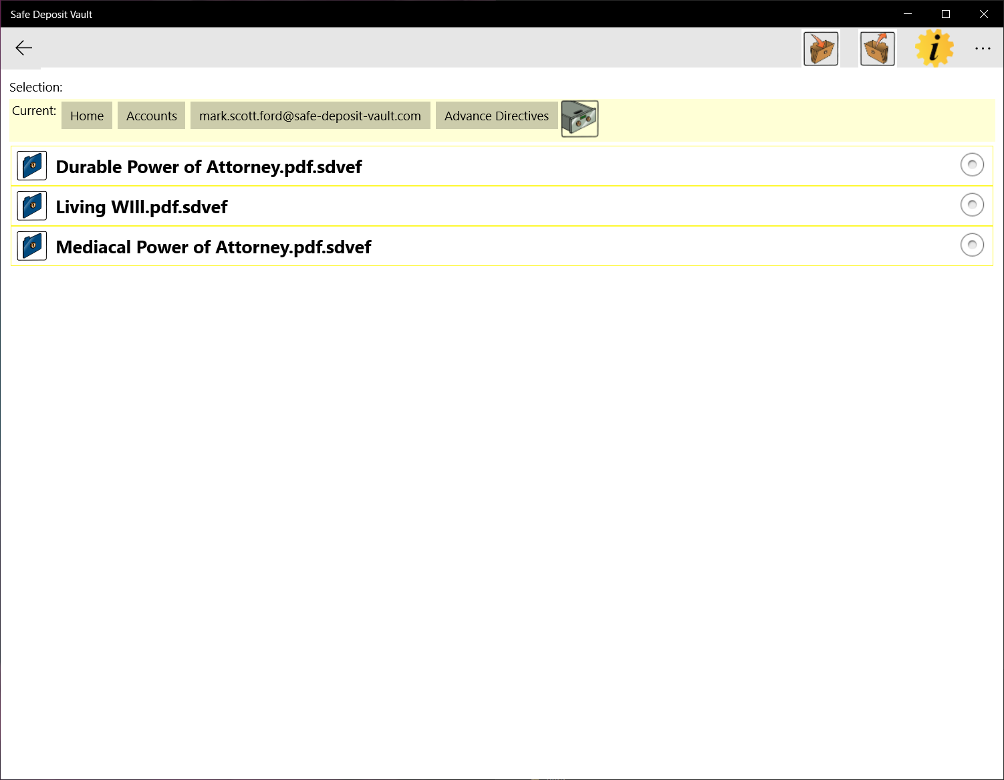Click file icon beside Living WIll.pdf.sdvef
This screenshot has width=1004, height=780.
tap(32, 206)
